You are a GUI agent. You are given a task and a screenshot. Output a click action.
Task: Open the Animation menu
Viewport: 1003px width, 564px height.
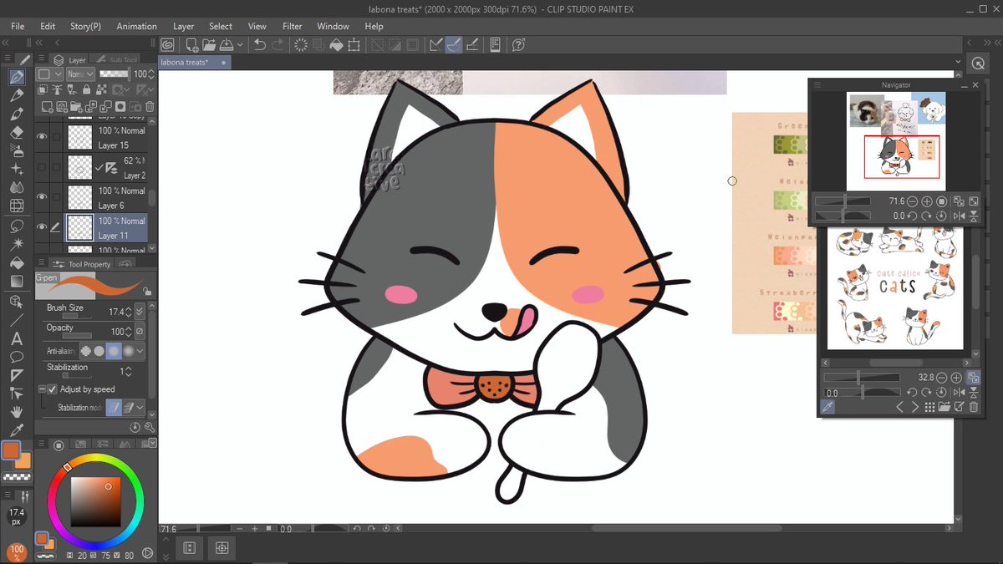[136, 26]
